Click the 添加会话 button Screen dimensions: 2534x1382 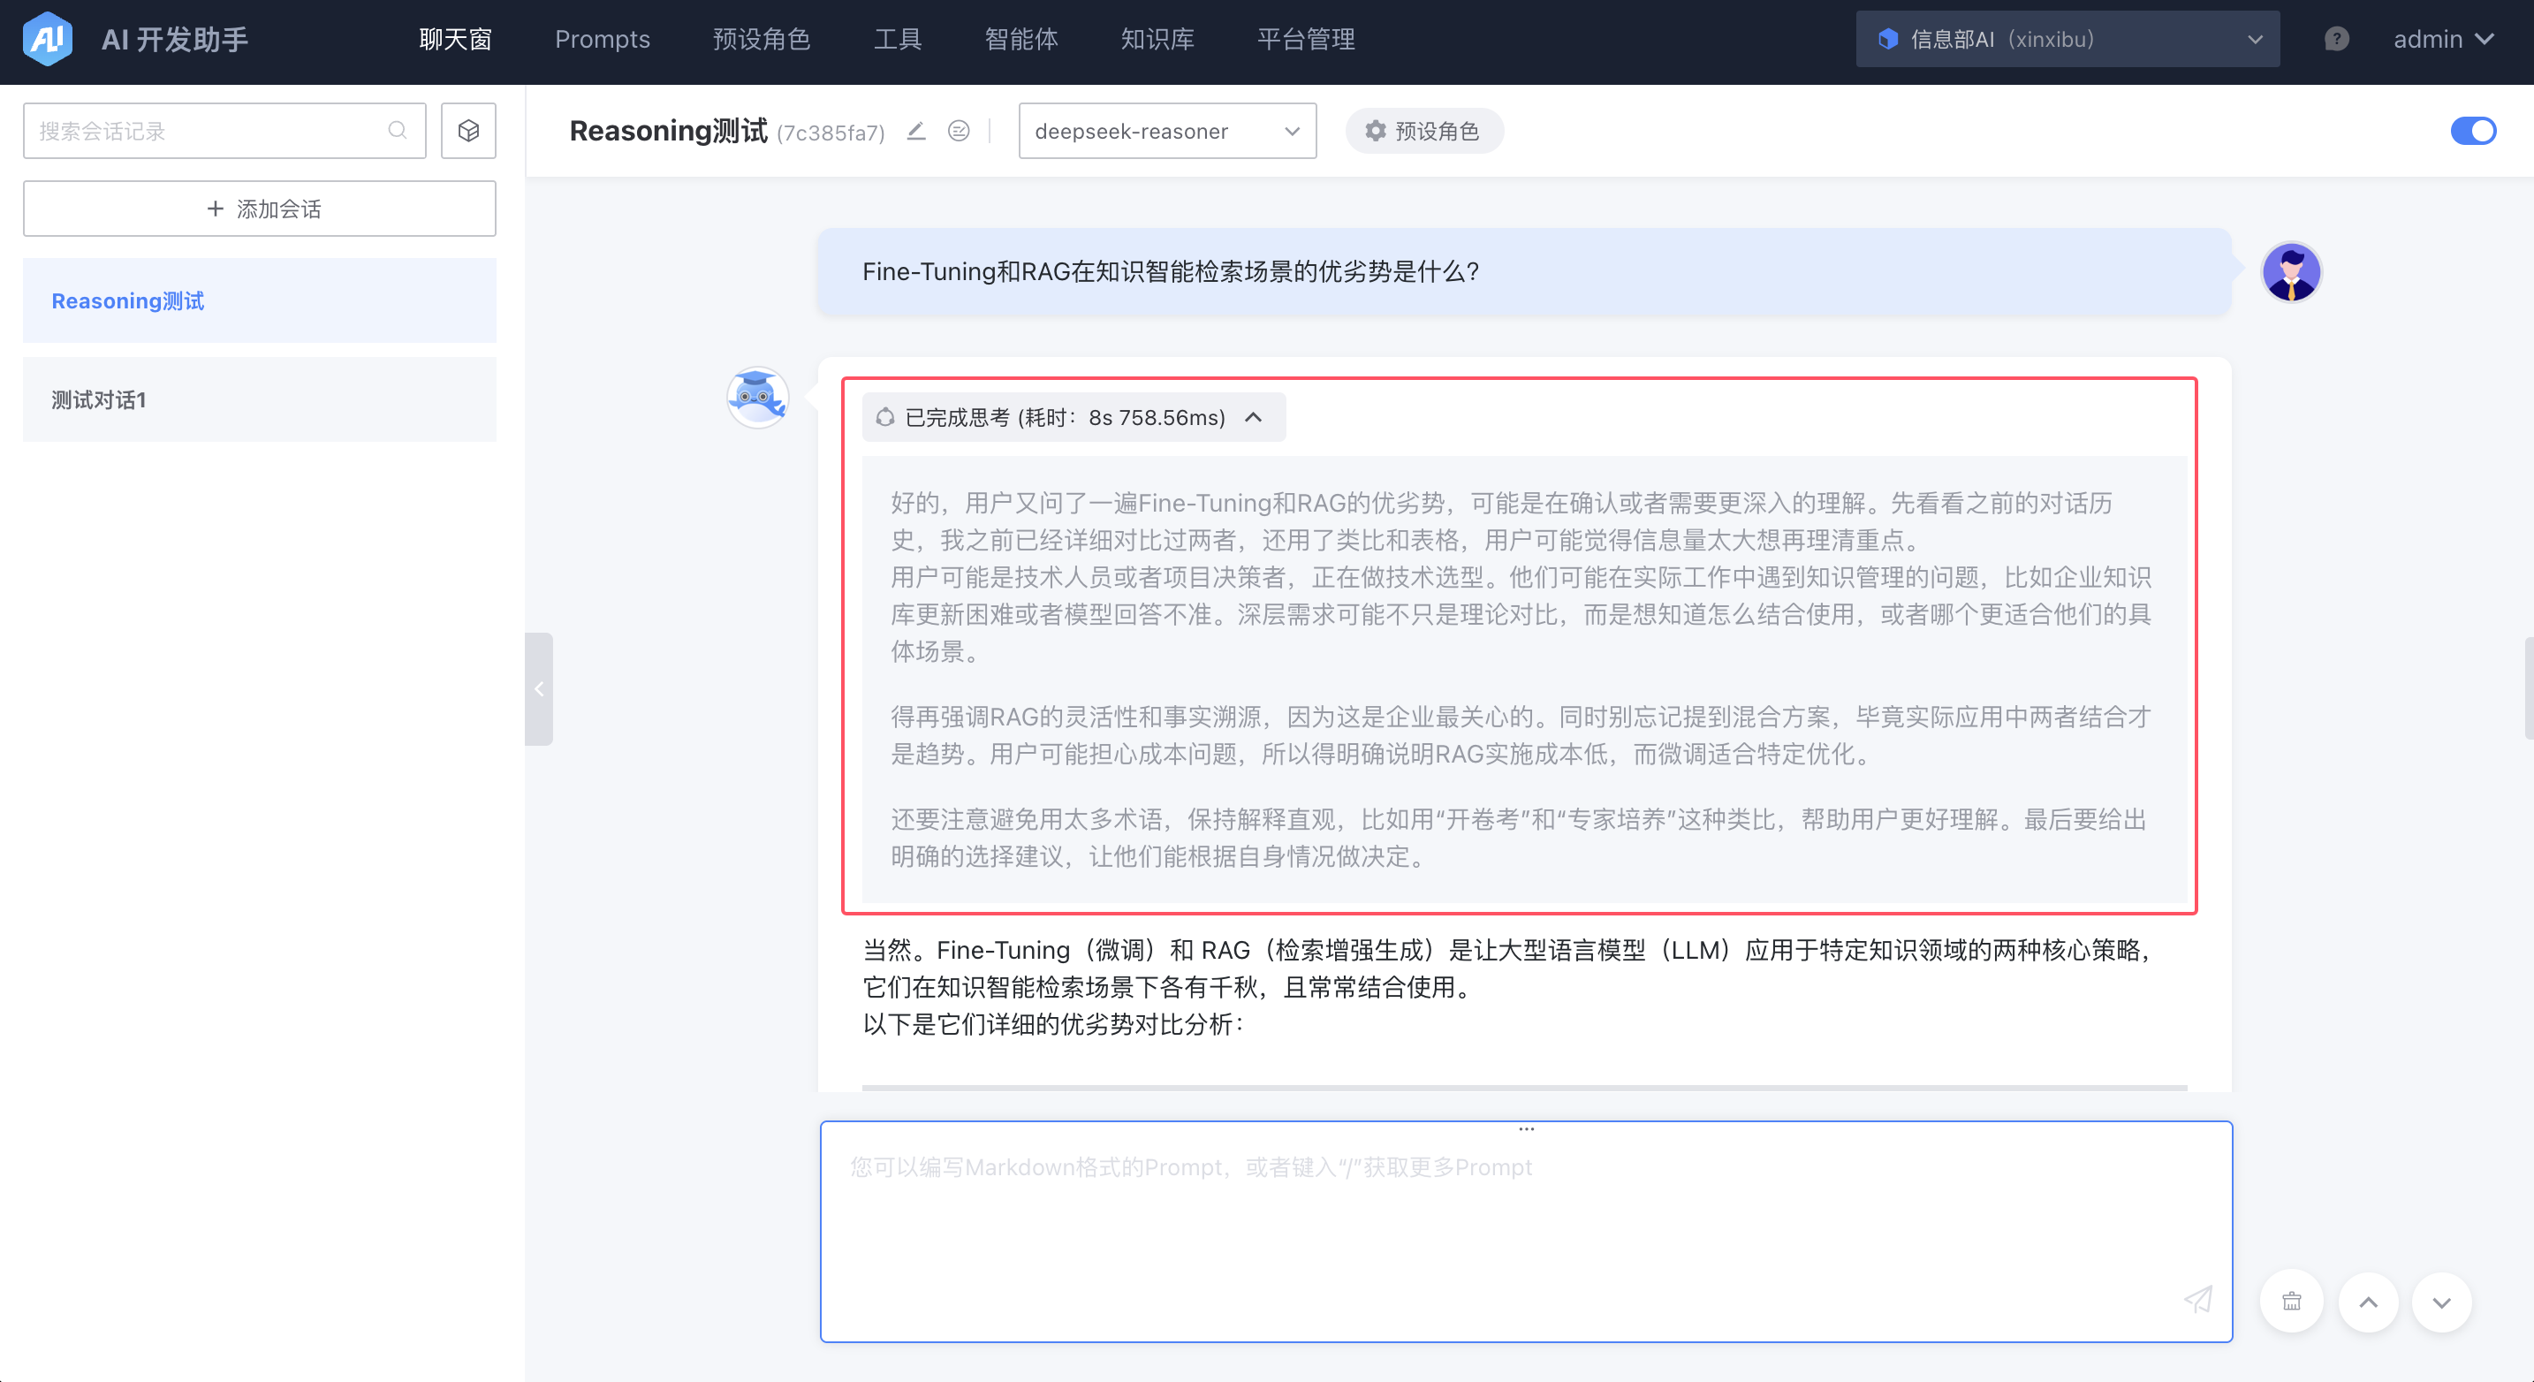(x=260, y=209)
